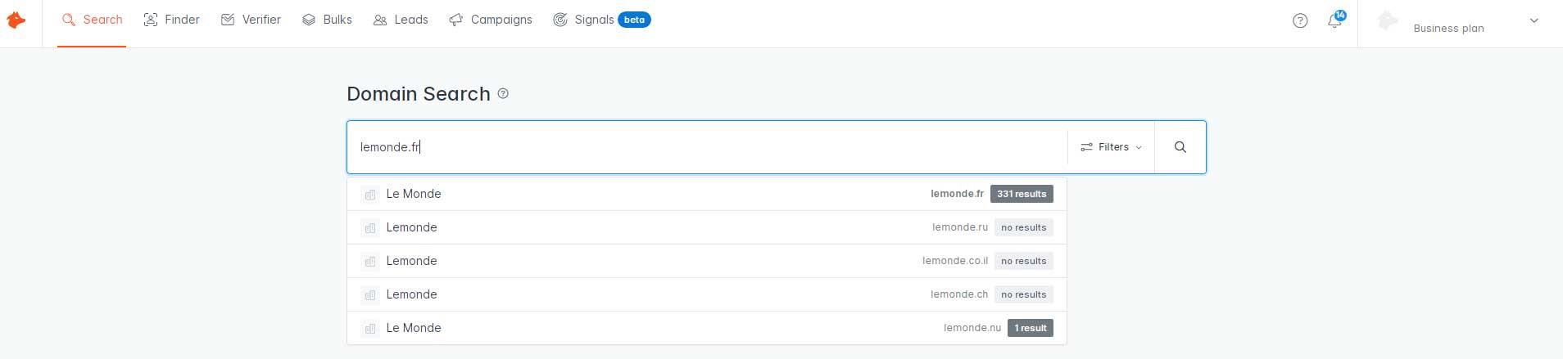Click the 1 result badge
Screen dimensions: 1563x359
[1031, 328]
